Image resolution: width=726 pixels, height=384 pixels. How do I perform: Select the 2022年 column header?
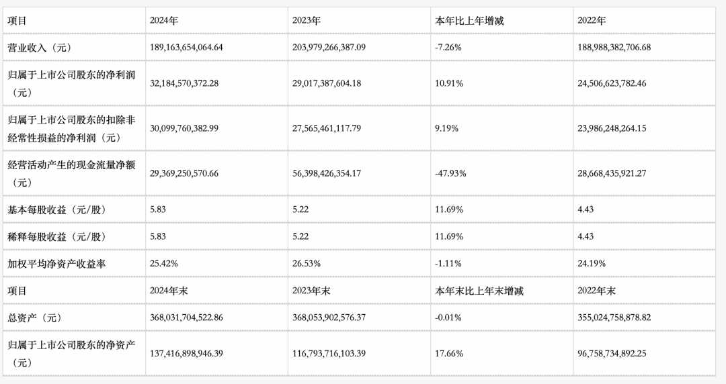[x=592, y=21]
